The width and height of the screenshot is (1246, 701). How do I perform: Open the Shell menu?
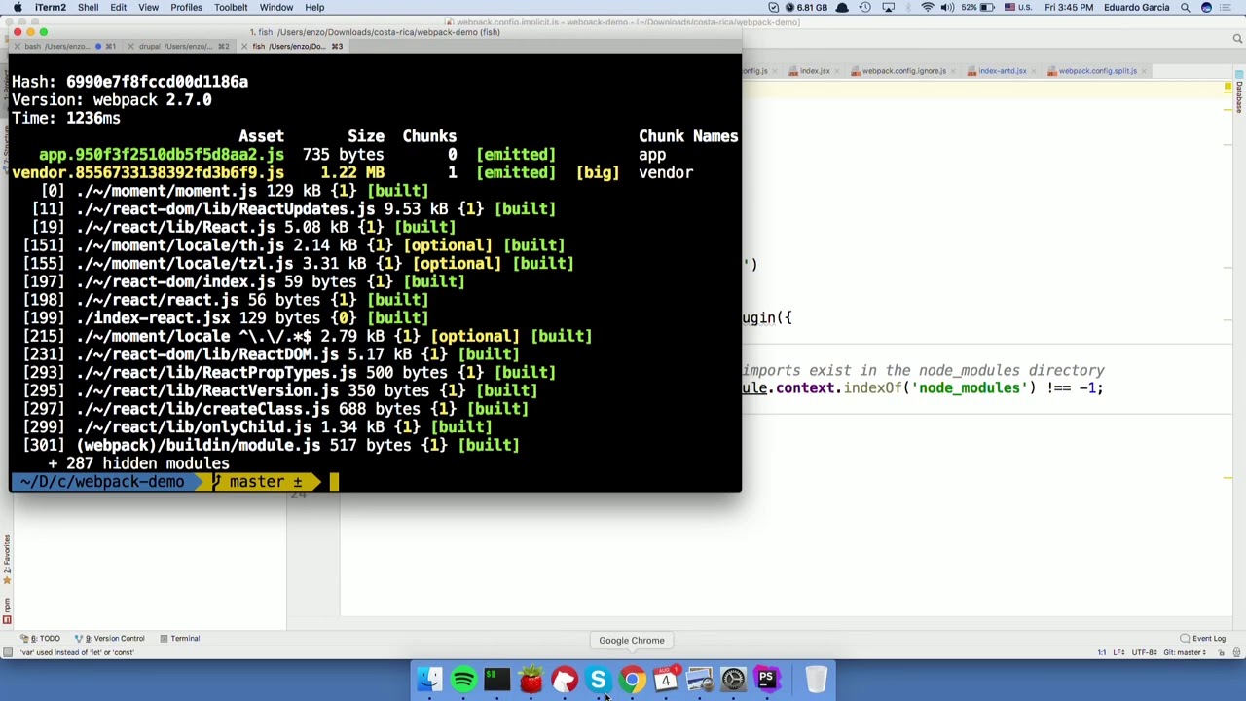click(x=88, y=7)
